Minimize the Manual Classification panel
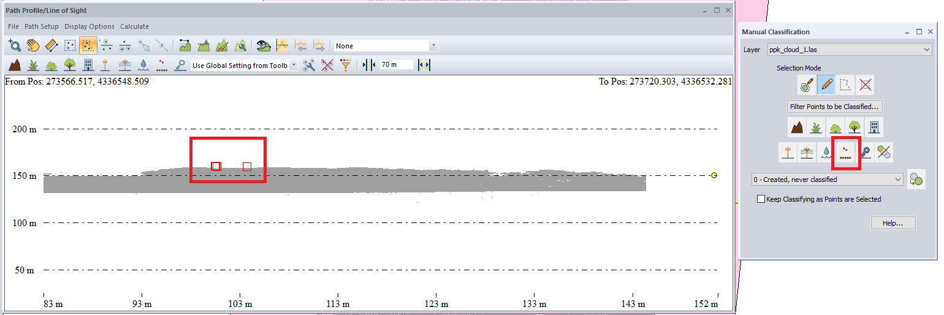The image size is (944, 315). [x=907, y=32]
